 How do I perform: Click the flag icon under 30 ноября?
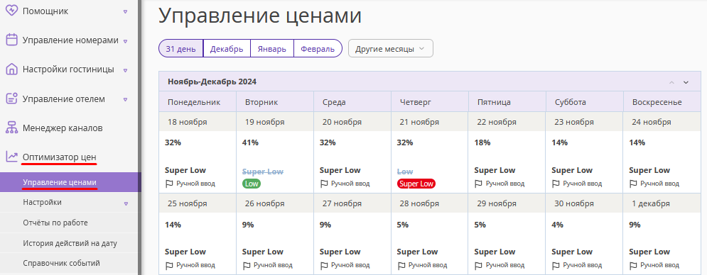pyautogui.click(x=556, y=265)
